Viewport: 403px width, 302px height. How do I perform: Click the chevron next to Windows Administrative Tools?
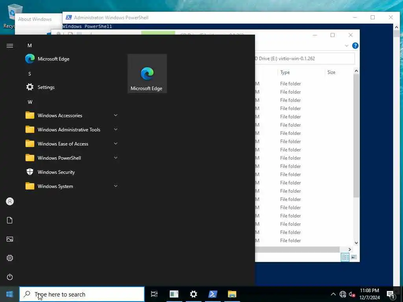[x=116, y=129]
